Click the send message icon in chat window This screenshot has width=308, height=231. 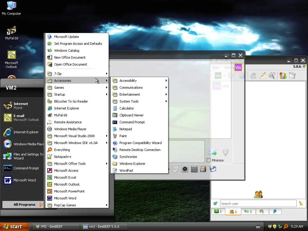pos(212,152)
